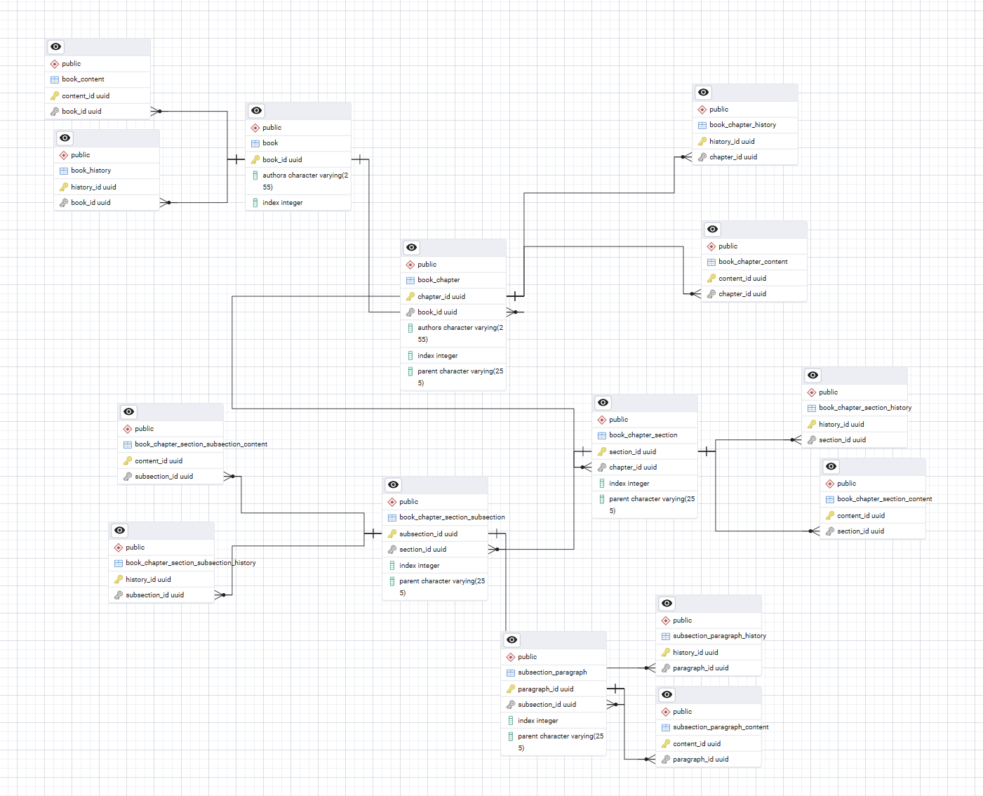
Task: Click the key icon beside history_id in book_history
Action: (x=64, y=187)
